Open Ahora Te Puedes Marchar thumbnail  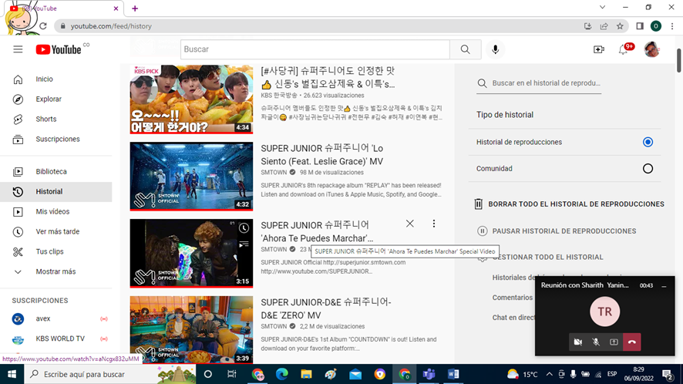point(191,253)
